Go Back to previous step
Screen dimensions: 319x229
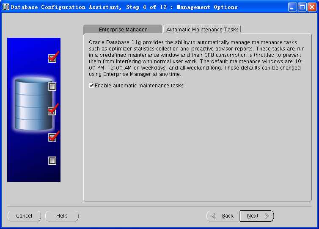[x=223, y=216]
